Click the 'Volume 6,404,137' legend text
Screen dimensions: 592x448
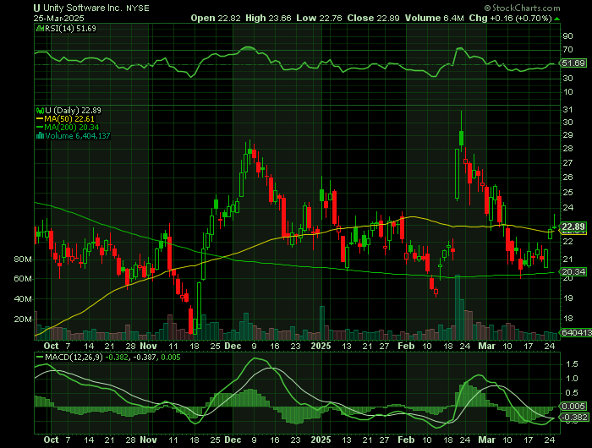(78, 136)
